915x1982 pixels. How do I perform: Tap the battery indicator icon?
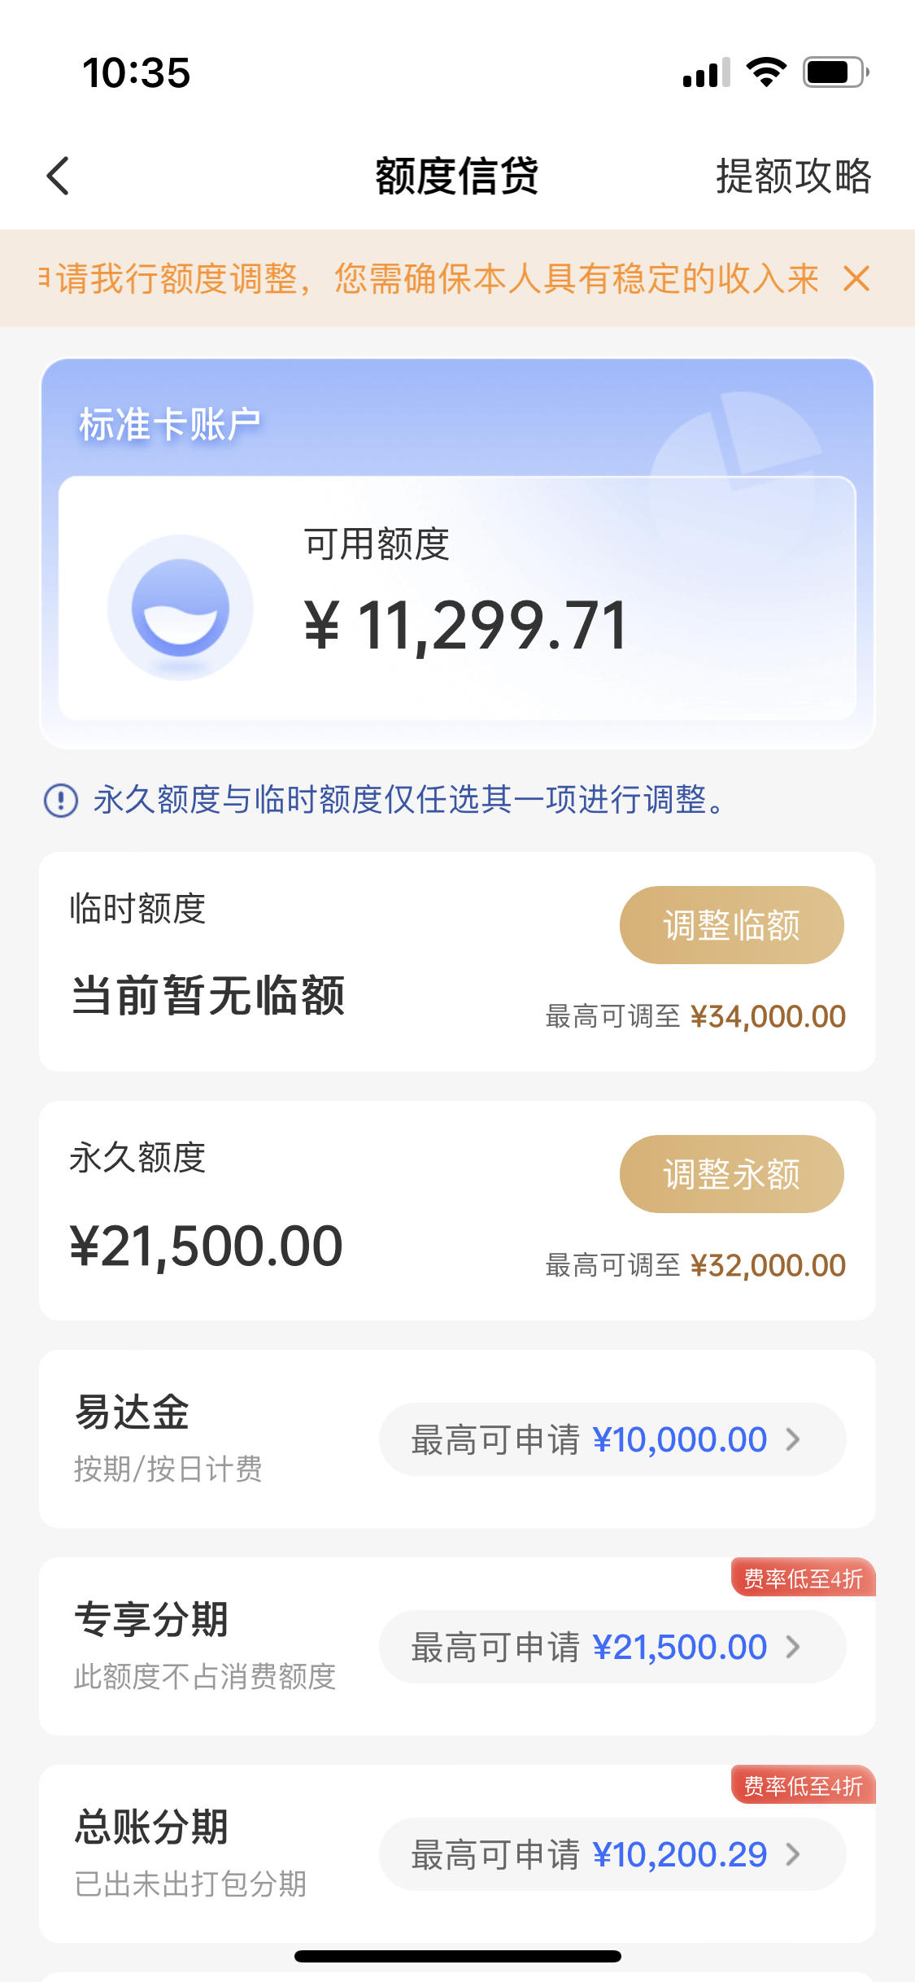pos(836,72)
